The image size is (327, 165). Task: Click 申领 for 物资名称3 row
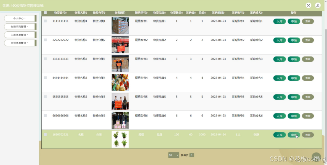click(294, 59)
